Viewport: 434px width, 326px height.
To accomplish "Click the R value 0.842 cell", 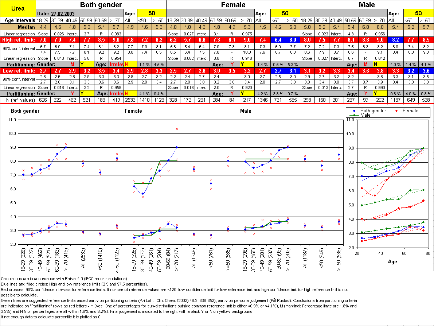I will click(x=380, y=58).
